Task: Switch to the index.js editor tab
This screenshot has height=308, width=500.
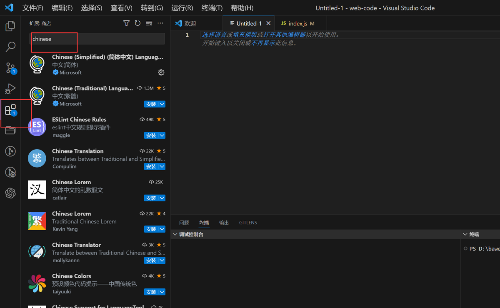Action: tap(301, 23)
